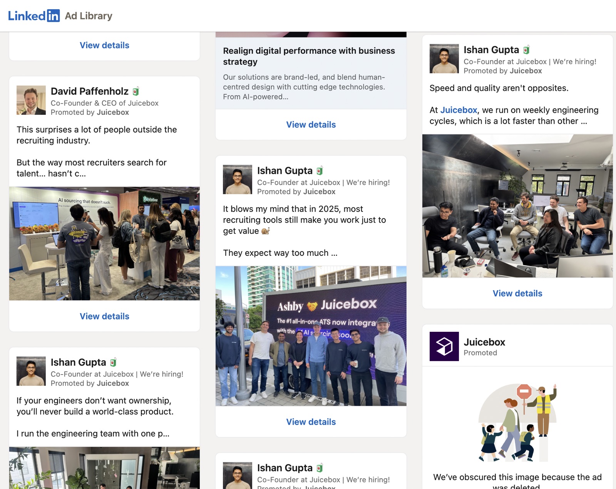This screenshot has width=616, height=489.
Task: Click the juicebox emoji on the engineers ownership ad
Action: coord(113,362)
